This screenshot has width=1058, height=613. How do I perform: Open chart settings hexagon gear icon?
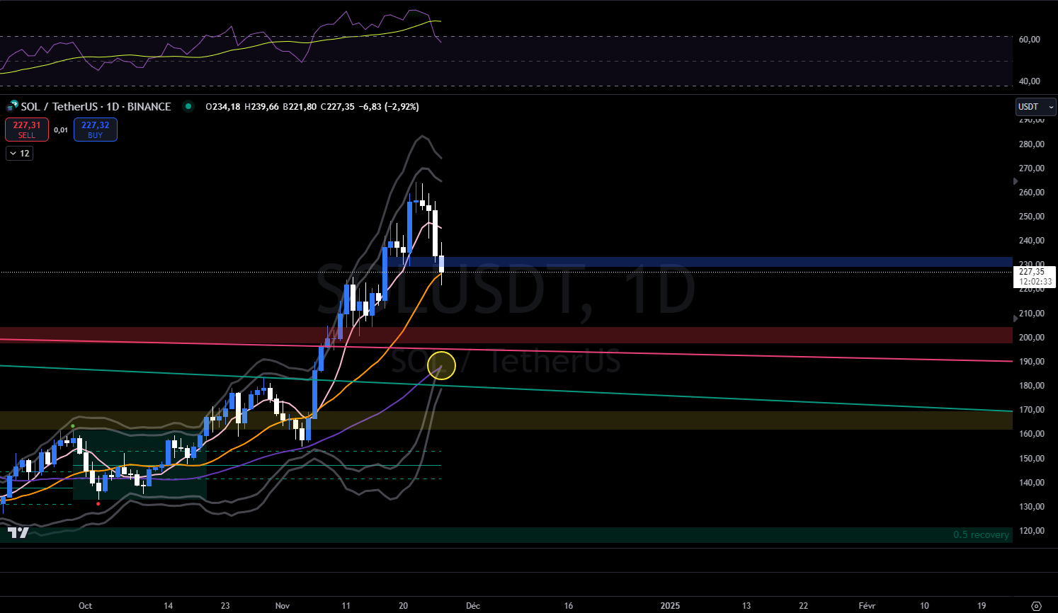[x=1036, y=606]
